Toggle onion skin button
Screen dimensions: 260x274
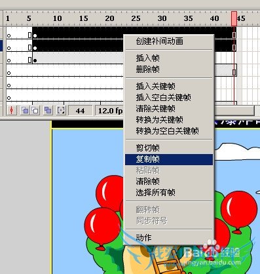pyautogui.click(x=25, y=110)
